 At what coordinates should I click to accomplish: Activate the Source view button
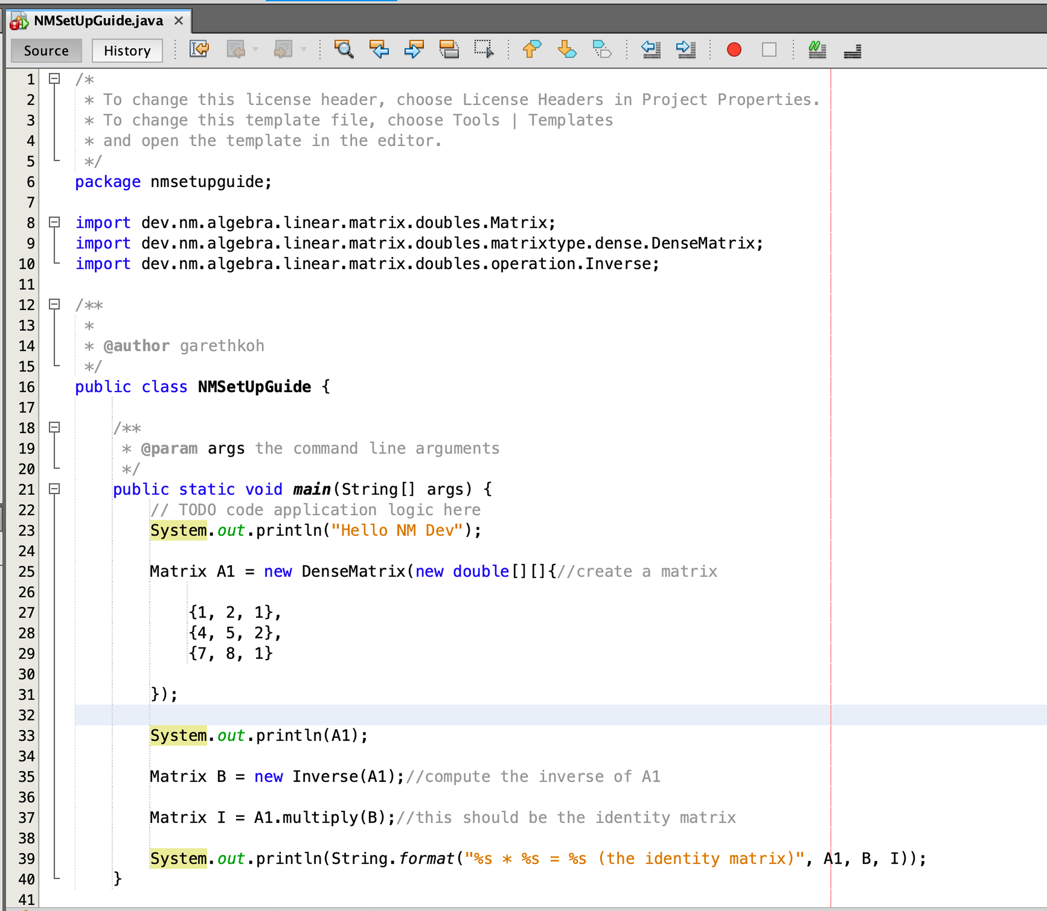click(x=46, y=50)
